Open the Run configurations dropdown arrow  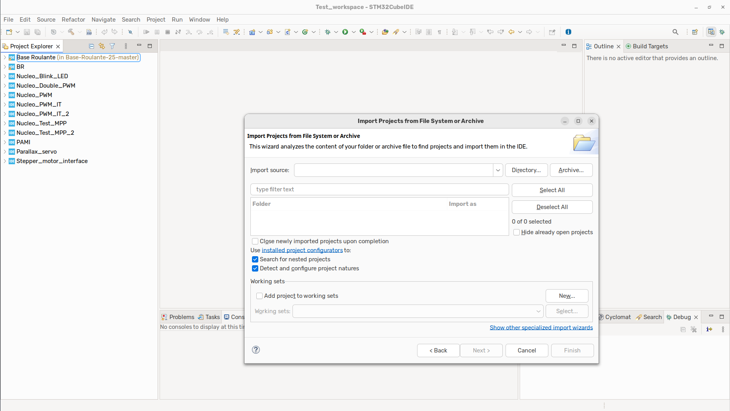coord(354,32)
